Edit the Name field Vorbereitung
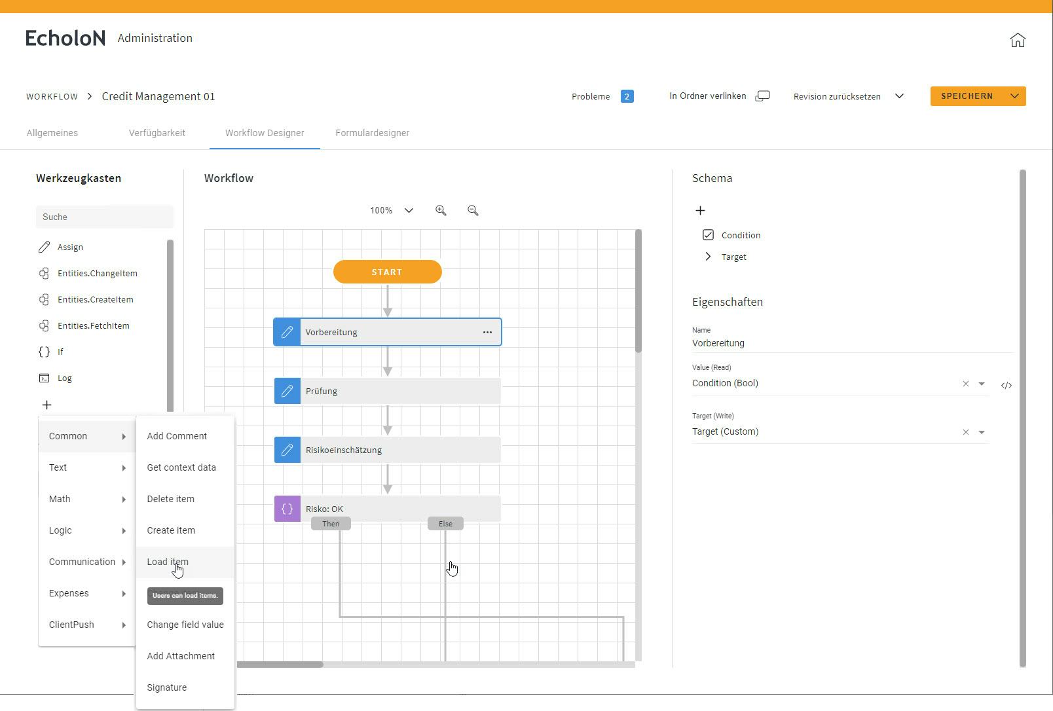Viewport: 1053px width, 711px height. (853, 343)
